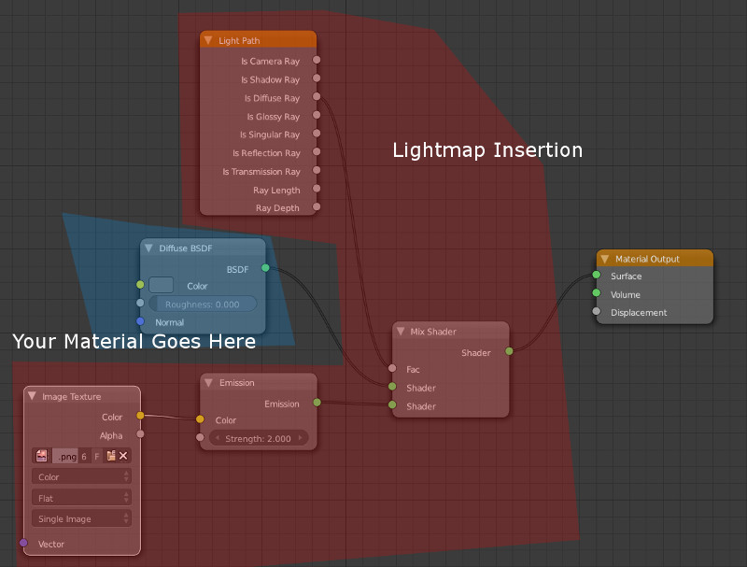Collapse the Light Path node
The width and height of the screenshot is (747, 567).
point(208,40)
